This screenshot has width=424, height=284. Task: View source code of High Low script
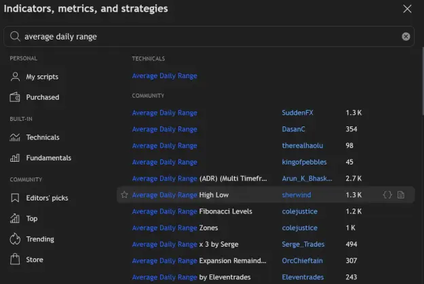[x=387, y=195]
